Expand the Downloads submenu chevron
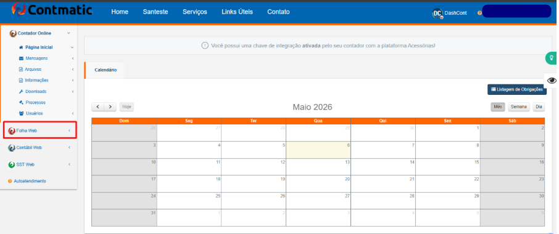 coord(72,91)
